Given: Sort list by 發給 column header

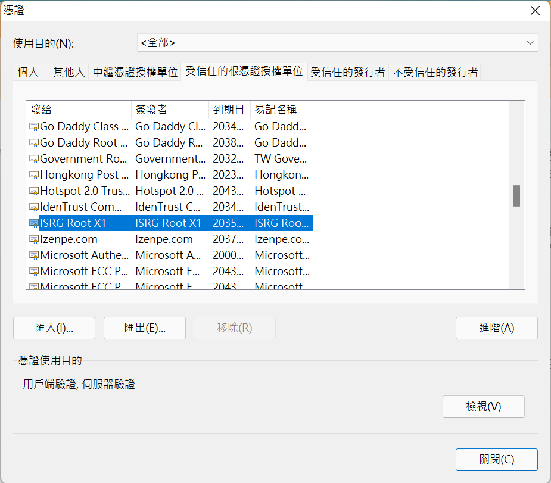Looking at the screenshot, I should point(79,110).
